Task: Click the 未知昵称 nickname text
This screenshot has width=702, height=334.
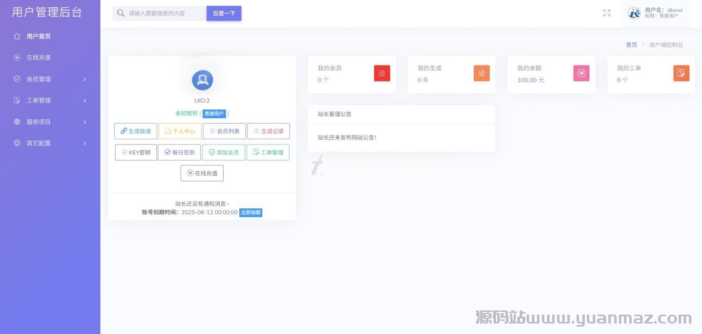Action: tap(186, 113)
